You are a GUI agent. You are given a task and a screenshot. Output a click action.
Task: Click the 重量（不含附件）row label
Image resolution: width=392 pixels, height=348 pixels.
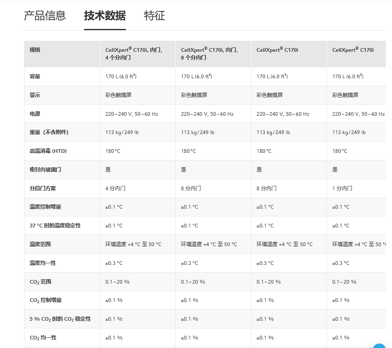(49, 132)
